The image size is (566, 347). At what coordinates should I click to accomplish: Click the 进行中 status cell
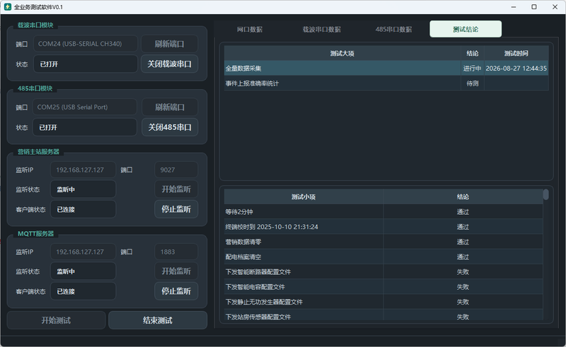472,68
